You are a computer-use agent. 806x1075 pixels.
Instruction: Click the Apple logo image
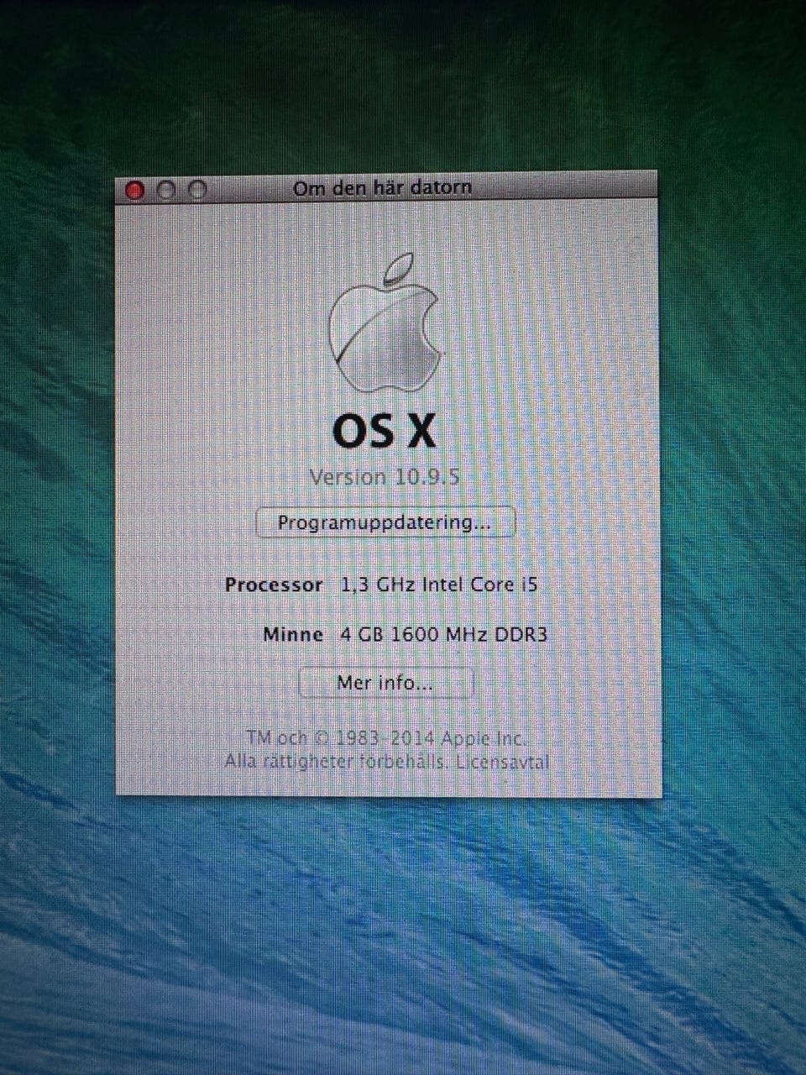385,322
